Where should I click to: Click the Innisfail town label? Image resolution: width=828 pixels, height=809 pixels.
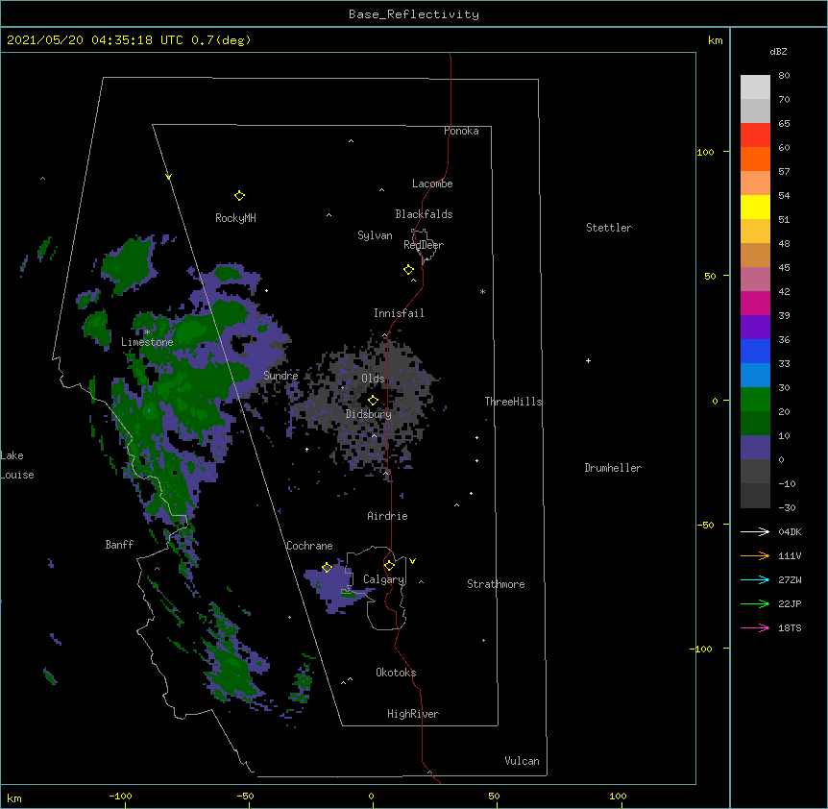pos(399,313)
